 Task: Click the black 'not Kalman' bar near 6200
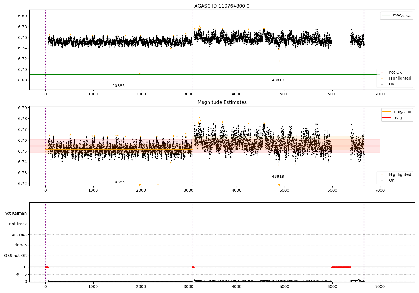341,213
